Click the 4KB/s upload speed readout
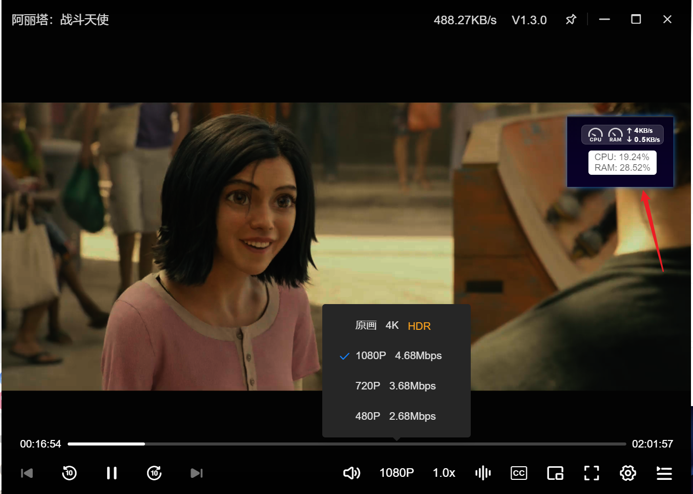Image resolution: width=693 pixels, height=494 pixels. pos(640,130)
